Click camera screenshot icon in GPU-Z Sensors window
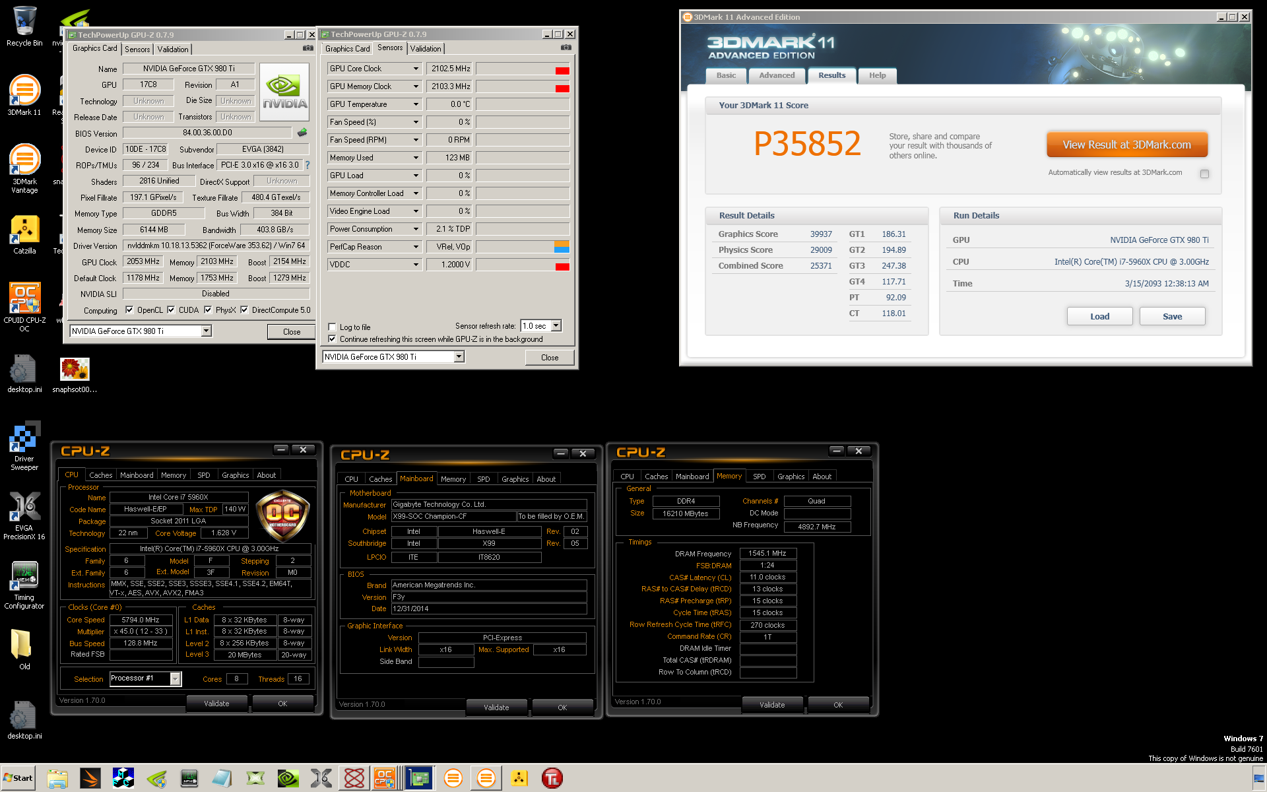Image resolution: width=1267 pixels, height=792 pixels. point(566,48)
